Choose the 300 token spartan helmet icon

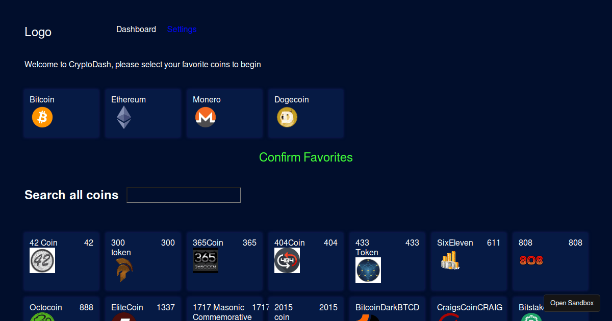[x=121, y=270]
